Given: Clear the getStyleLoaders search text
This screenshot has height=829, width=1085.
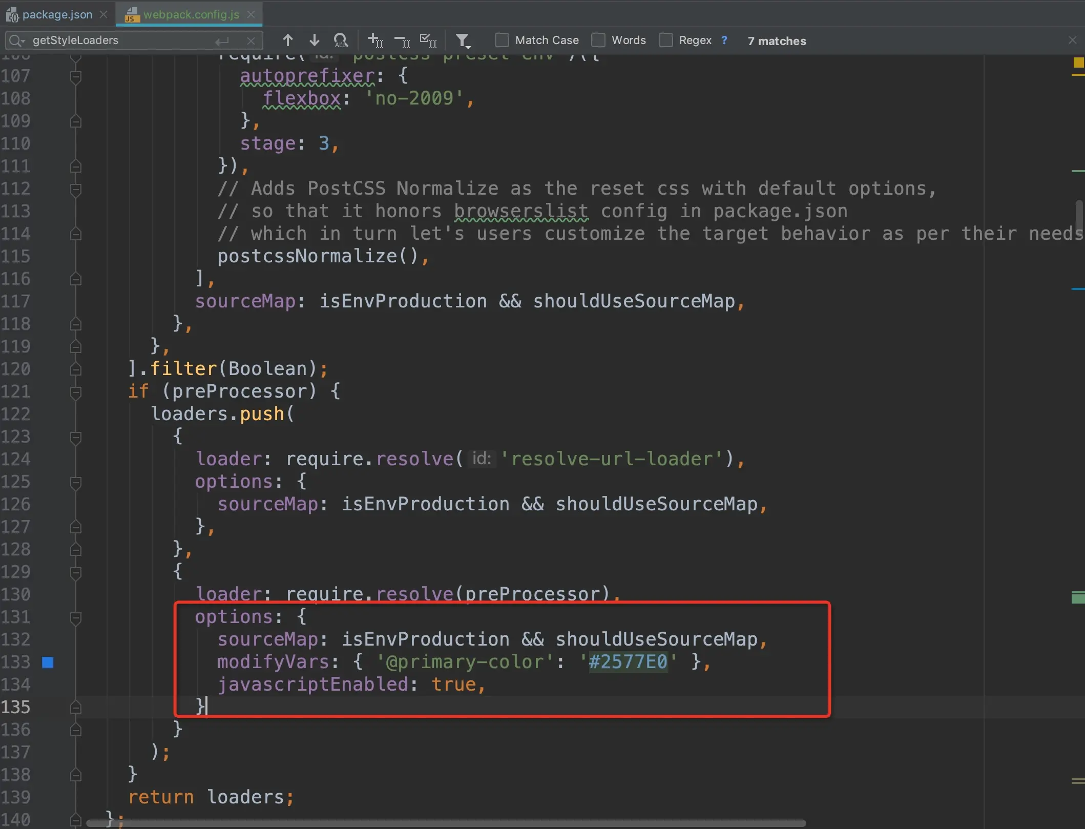Looking at the screenshot, I should point(251,41).
